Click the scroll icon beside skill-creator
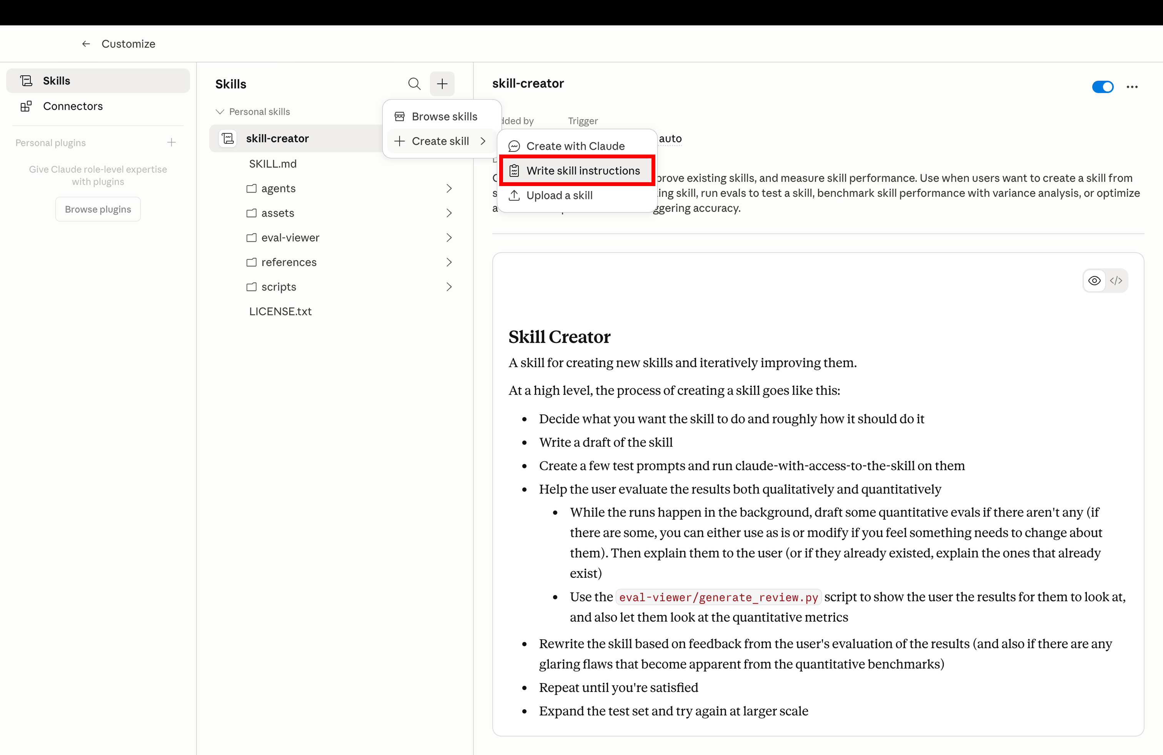 point(228,138)
